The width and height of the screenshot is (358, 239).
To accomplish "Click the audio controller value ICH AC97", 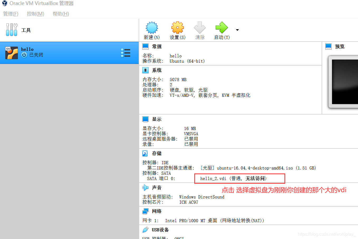I will pyautogui.click(x=189, y=202).
